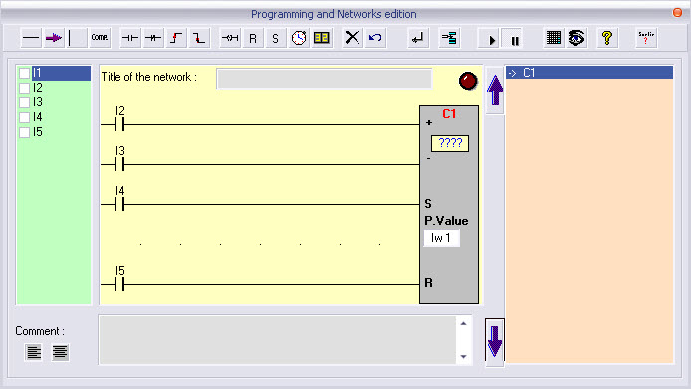Insert a Set (S) coil
This screenshot has height=389, width=691.
pos(276,38)
